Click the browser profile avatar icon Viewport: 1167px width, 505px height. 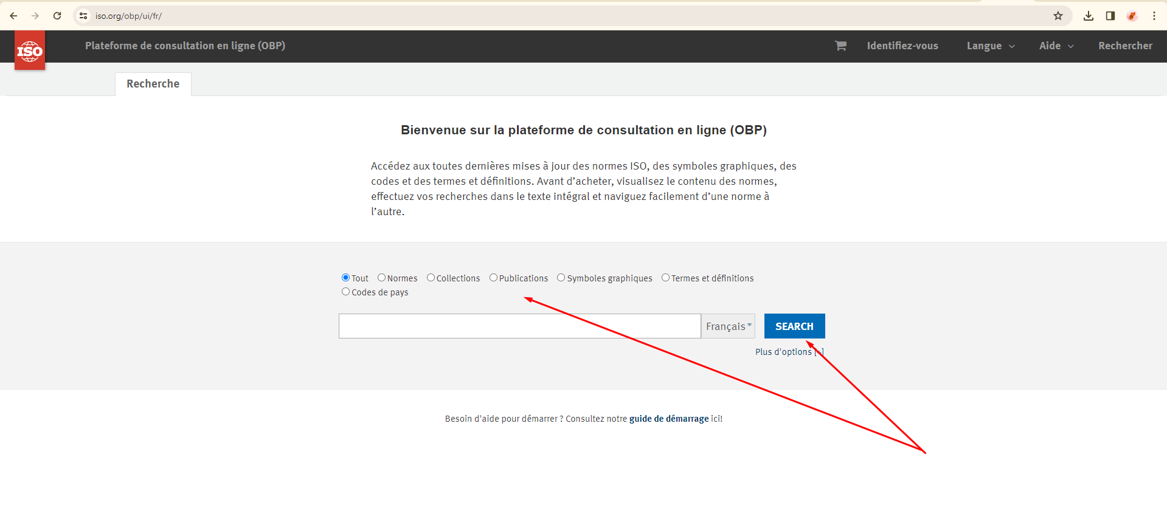[1132, 16]
